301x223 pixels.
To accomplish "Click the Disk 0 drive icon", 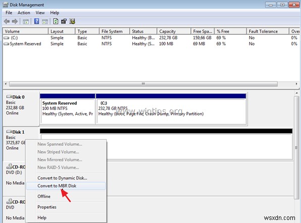I will pyautogui.click(x=9, y=96).
